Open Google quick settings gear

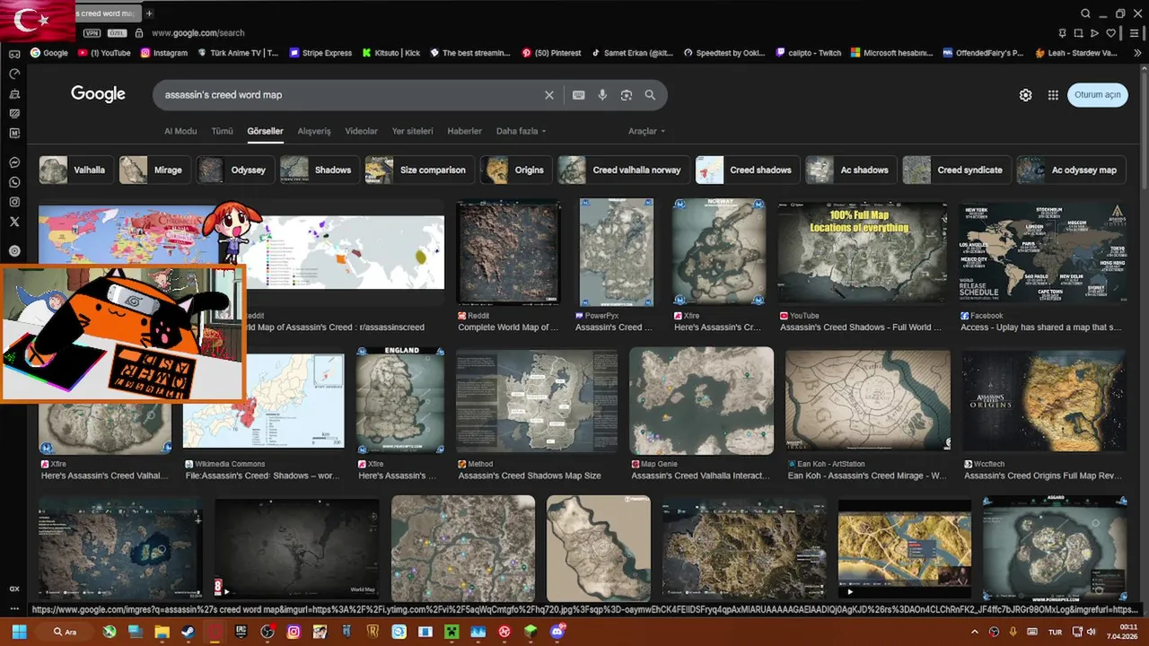[1025, 95]
